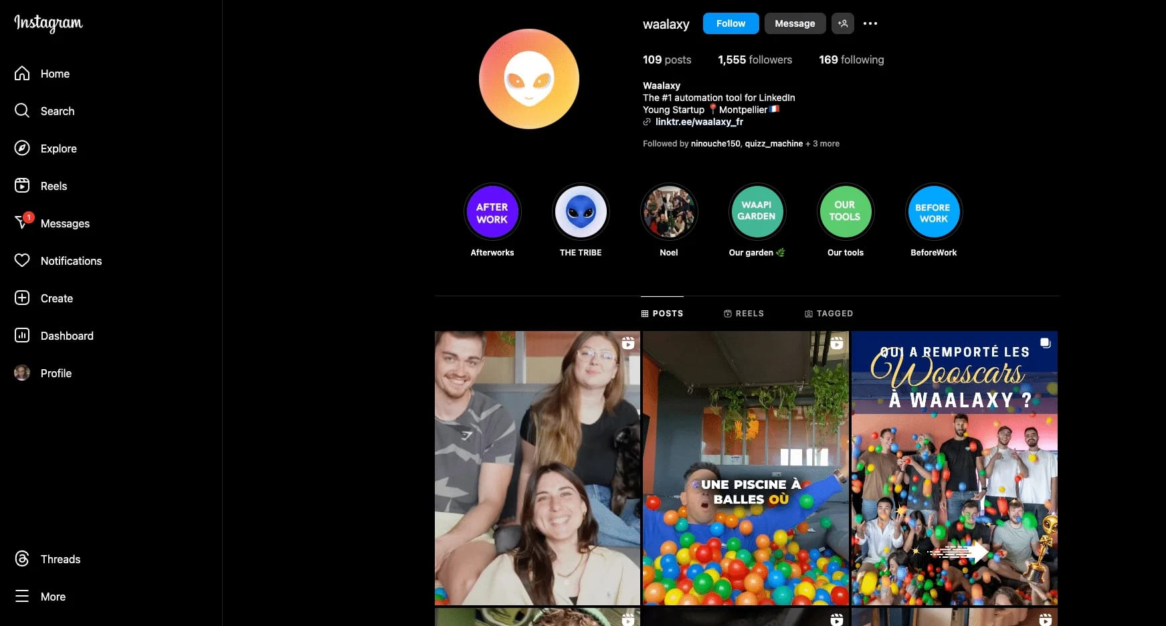The width and height of the screenshot is (1166, 626).
Task: Open the Our tools story highlight
Action: pos(845,213)
